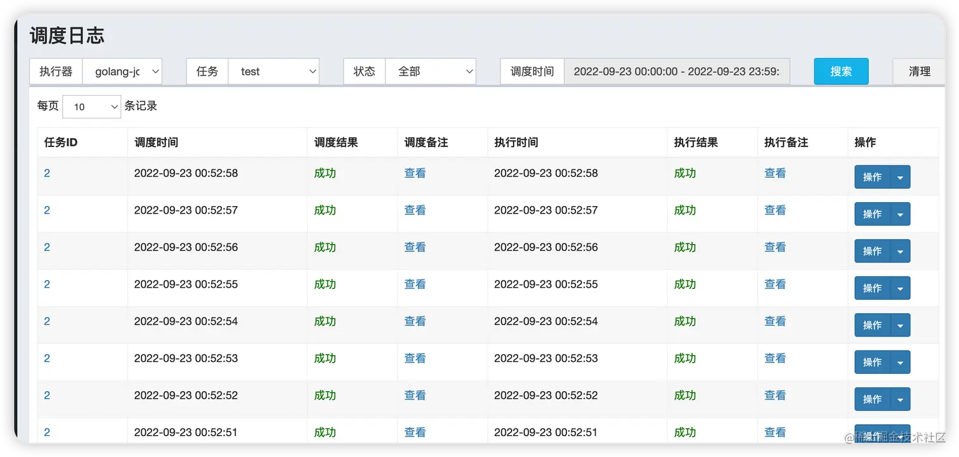Open task ID 2 in the 00:52:52 row
Screen dimensions: 959x457
click(47, 396)
